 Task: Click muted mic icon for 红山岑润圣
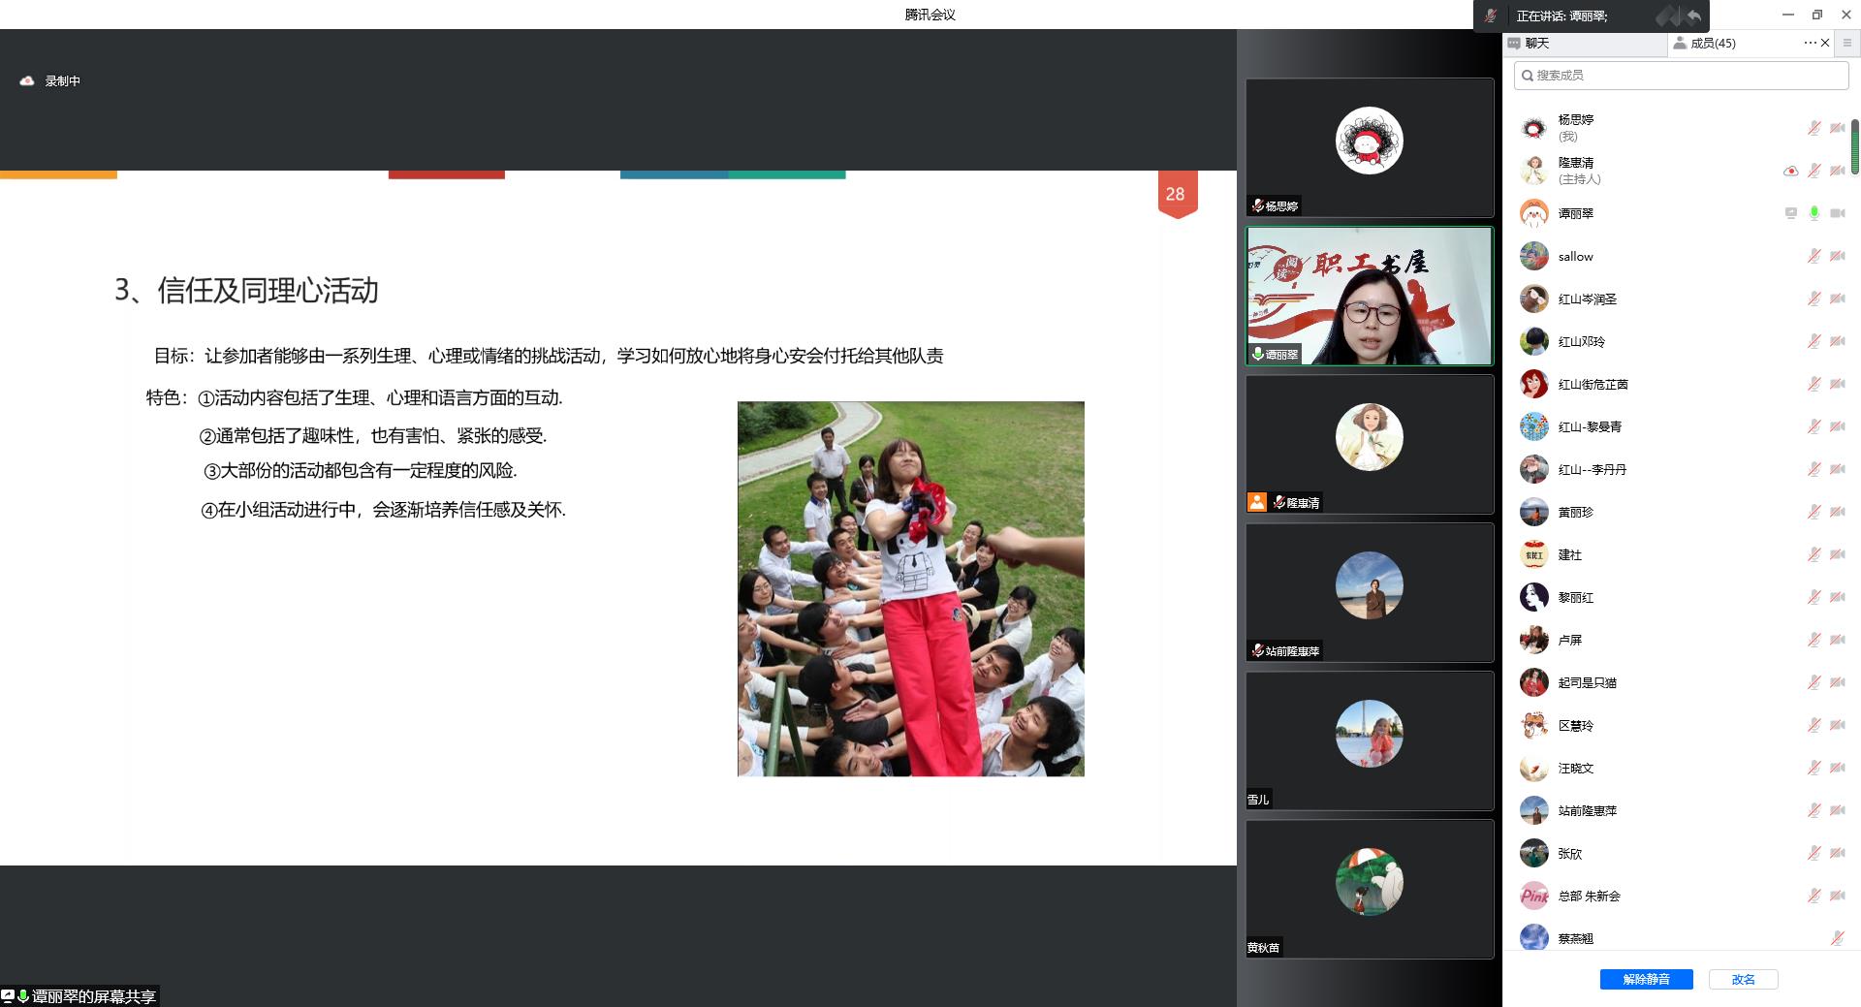pos(1814,299)
